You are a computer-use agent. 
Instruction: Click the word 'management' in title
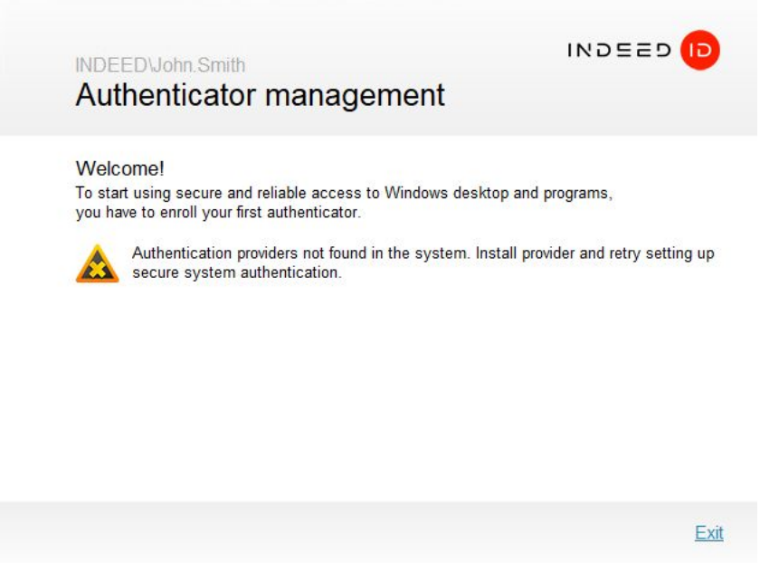(x=361, y=95)
